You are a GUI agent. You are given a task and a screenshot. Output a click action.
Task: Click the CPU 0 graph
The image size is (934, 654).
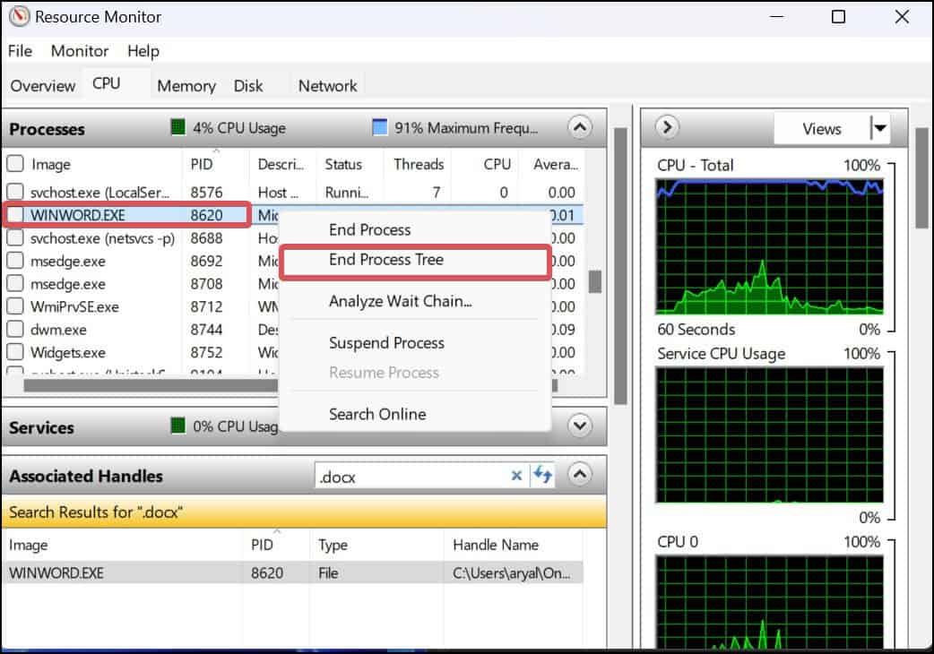[x=770, y=602]
